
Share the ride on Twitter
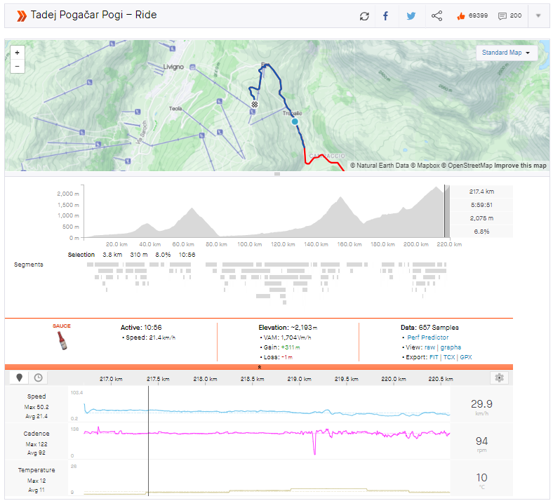click(x=411, y=15)
